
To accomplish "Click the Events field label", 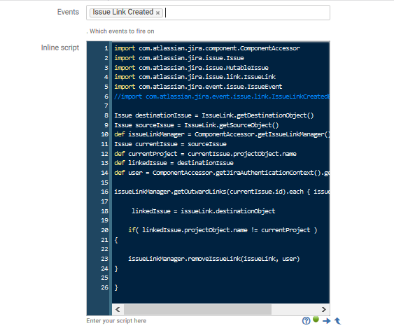I will pyautogui.click(x=68, y=12).
